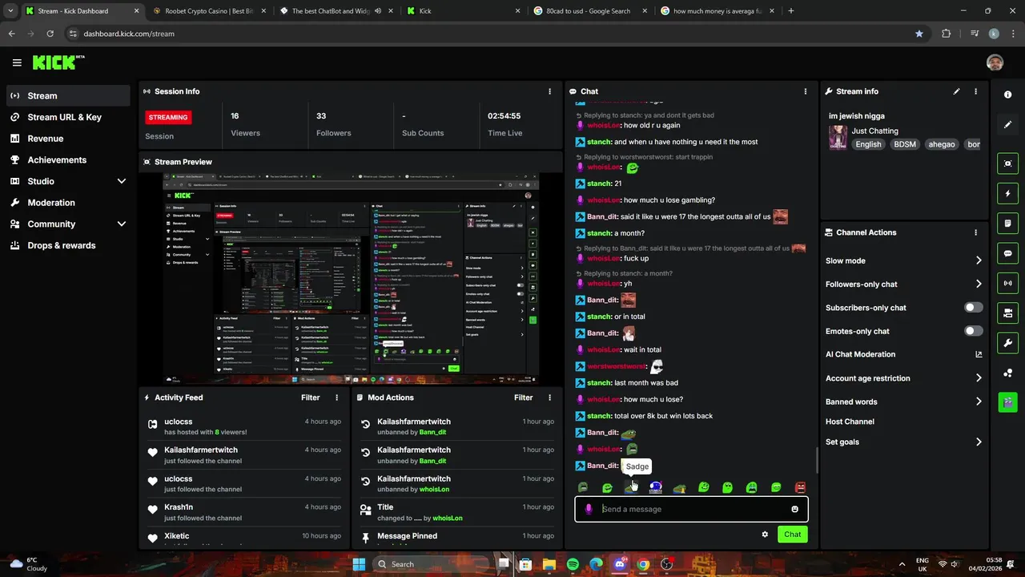Expand Account age restriction options
Image resolution: width=1025 pixels, height=577 pixels.
(979, 378)
